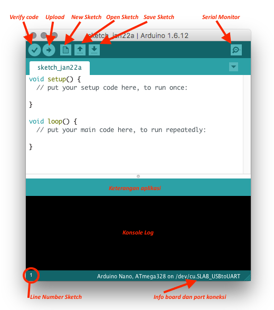This screenshot has width=274, height=310.
Task: Click the setup code comment line
Action: point(112,88)
